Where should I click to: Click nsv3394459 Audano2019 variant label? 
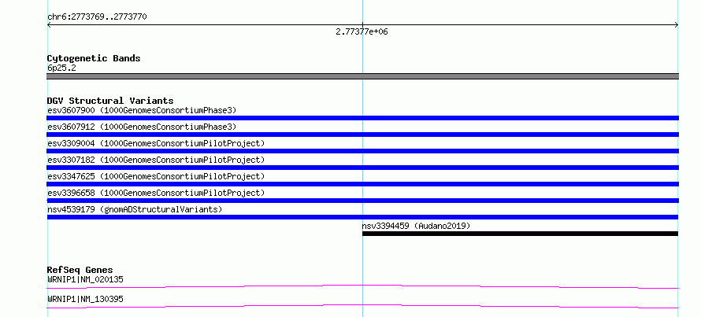tap(416, 226)
